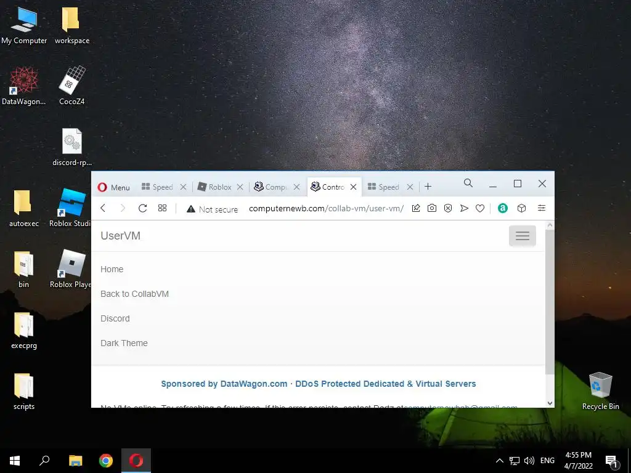631x473 pixels.
Task: Select Roblox Studio desktop shortcut
Action: pyautogui.click(x=71, y=208)
